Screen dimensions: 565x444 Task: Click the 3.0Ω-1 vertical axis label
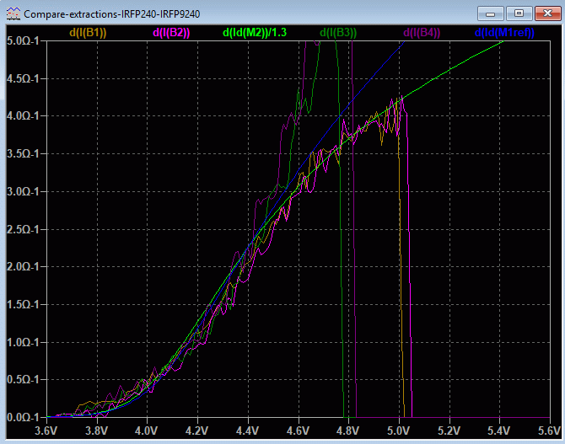click(x=23, y=191)
